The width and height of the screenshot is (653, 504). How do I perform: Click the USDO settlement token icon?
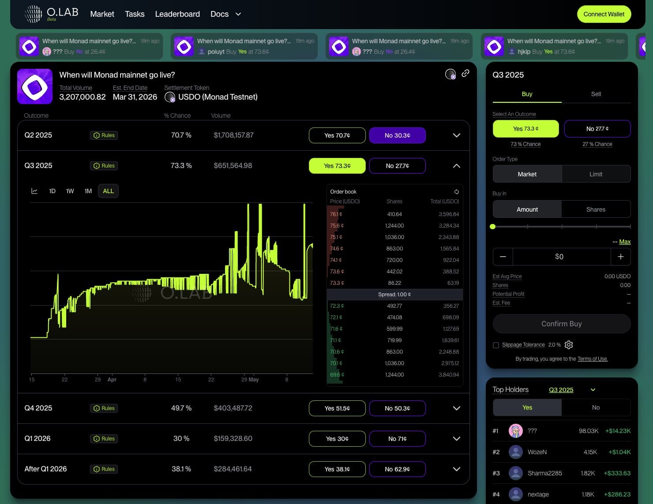tap(170, 97)
